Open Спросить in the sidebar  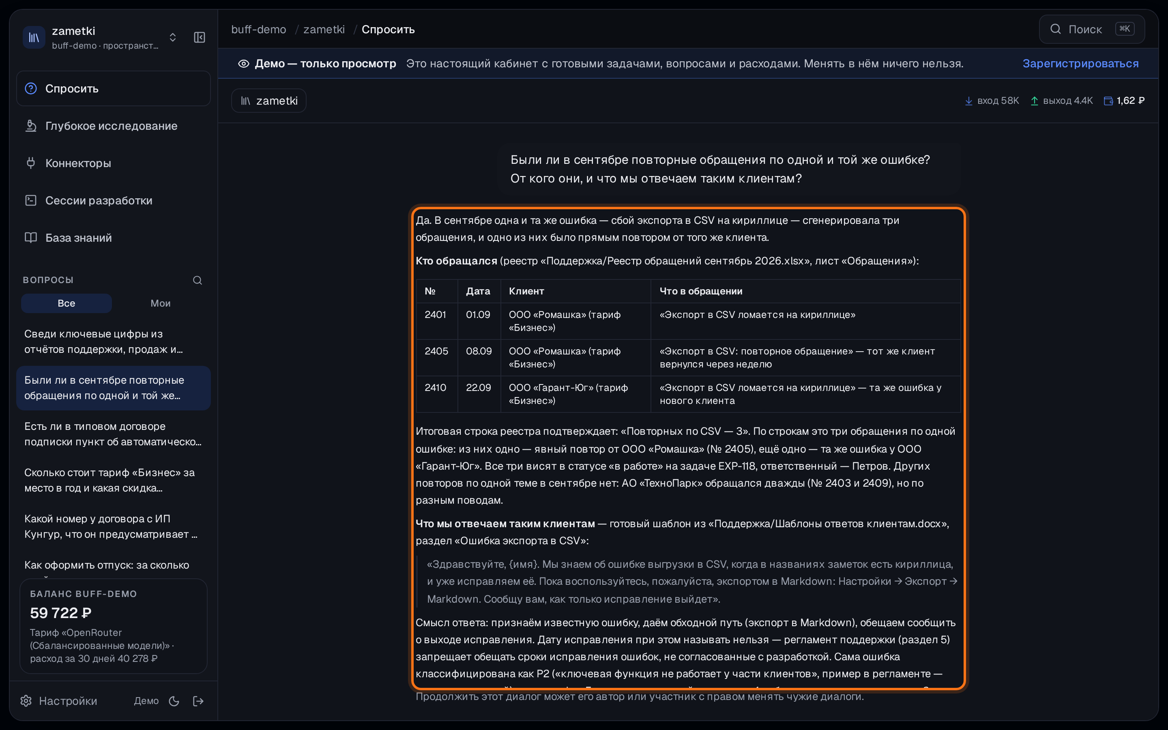point(114,88)
